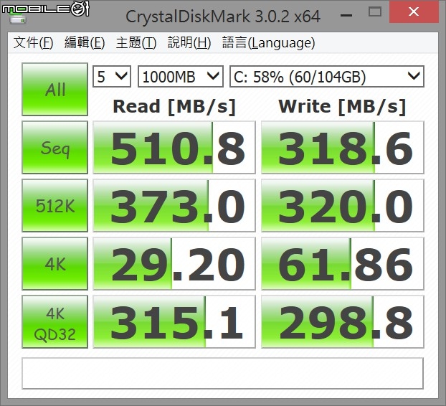Click the Write [MB/s] column header
The height and width of the screenshot is (406, 446).
point(342,107)
